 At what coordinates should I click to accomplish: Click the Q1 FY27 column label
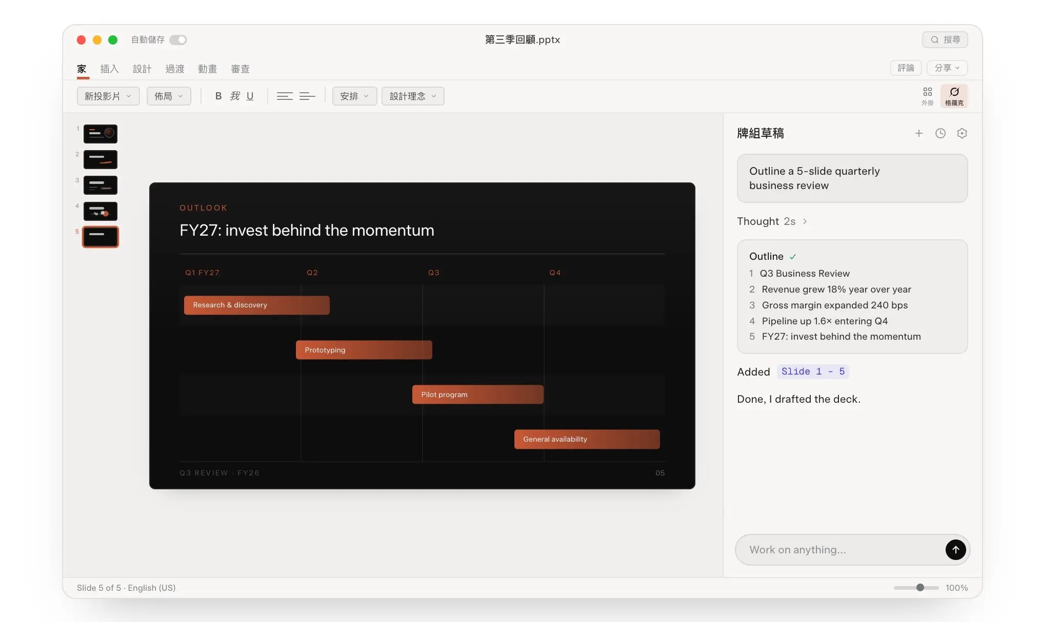click(202, 273)
